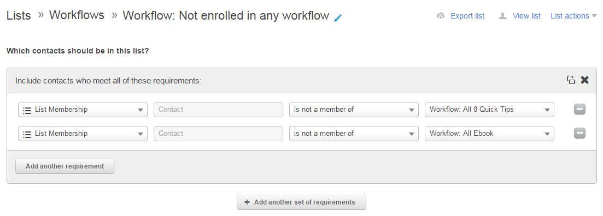Image resolution: width=603 pixels, height=216 pixels.
Task: Clone this requirement set using copy icon
Action: (571, 80)
